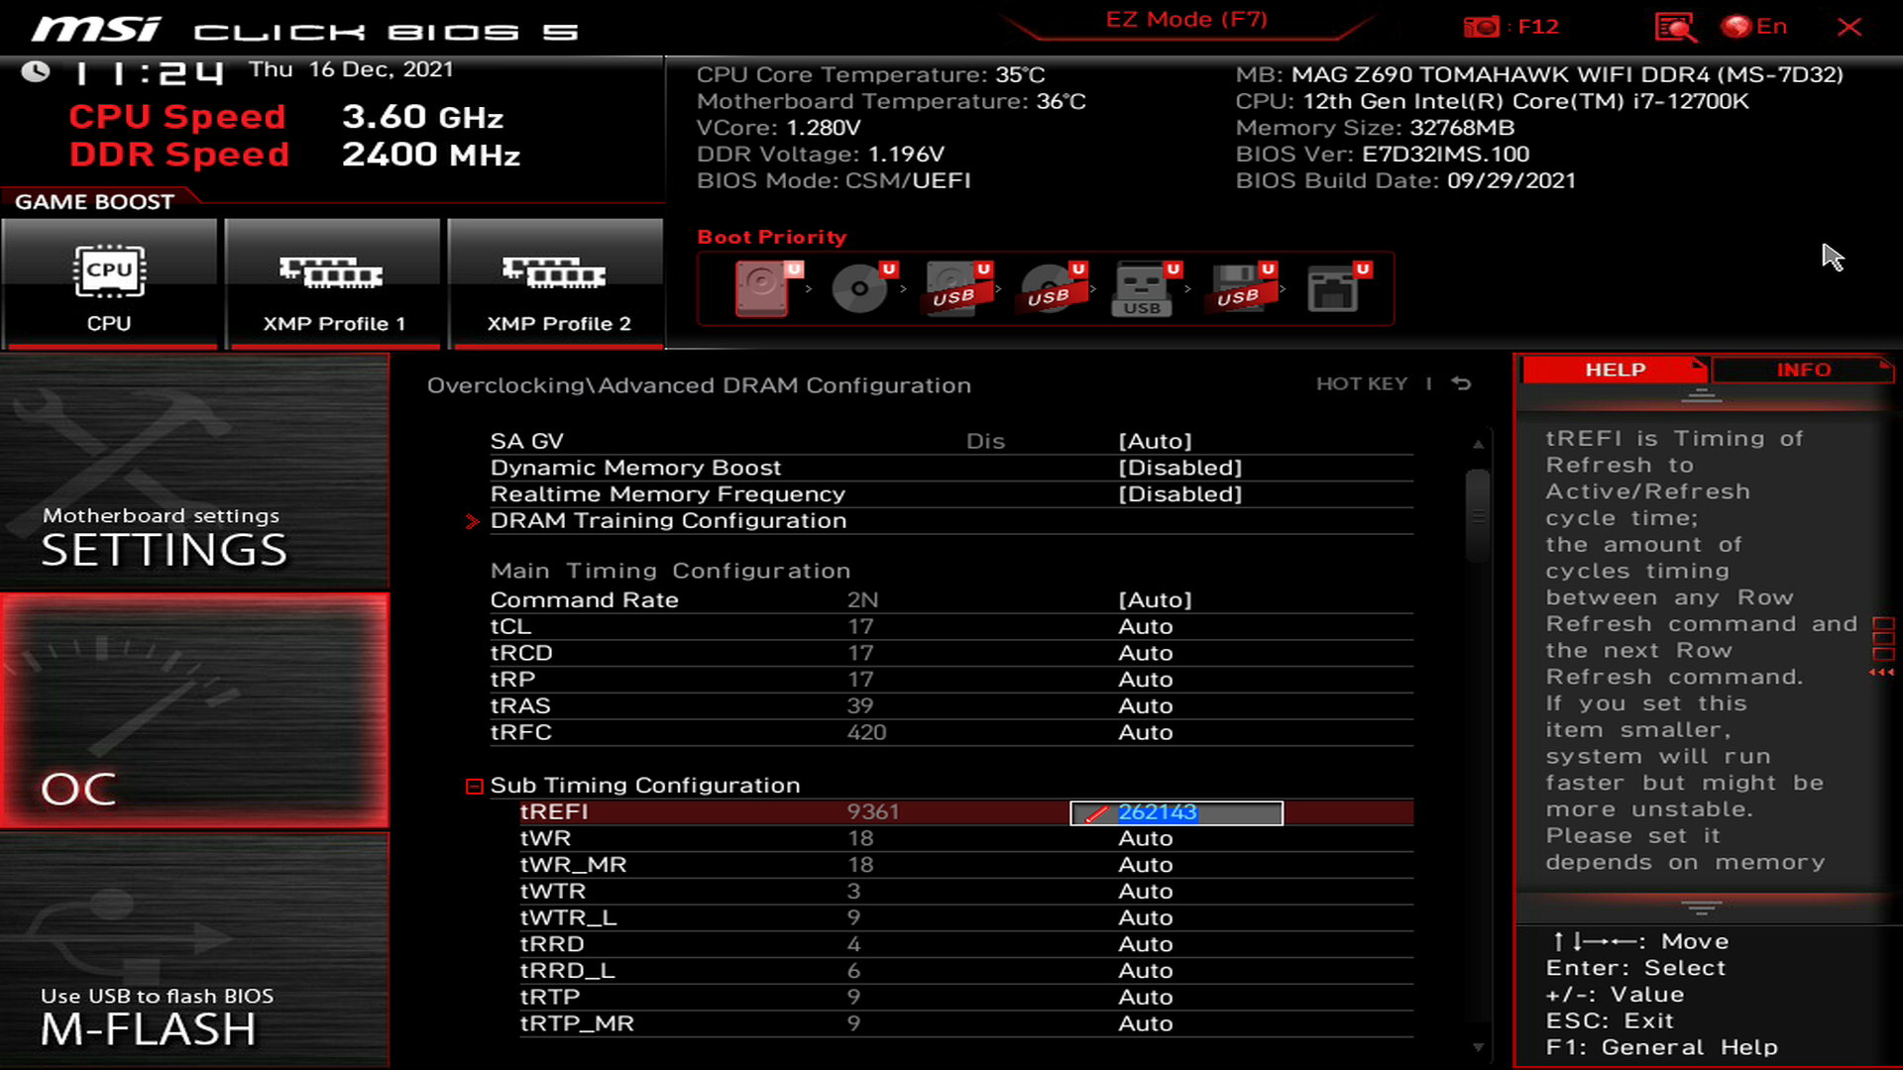Screen dimensions: 1903x1070
Task: Change Dynamic Memory Boost [Disabled] setting
Action: click(x=1179, y=468)
